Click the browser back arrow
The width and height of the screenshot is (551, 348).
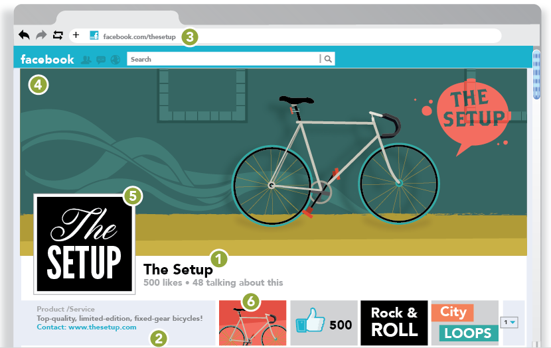(25, 34)
